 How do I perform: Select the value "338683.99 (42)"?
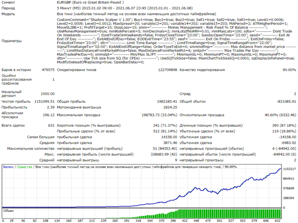click(164, 154)
